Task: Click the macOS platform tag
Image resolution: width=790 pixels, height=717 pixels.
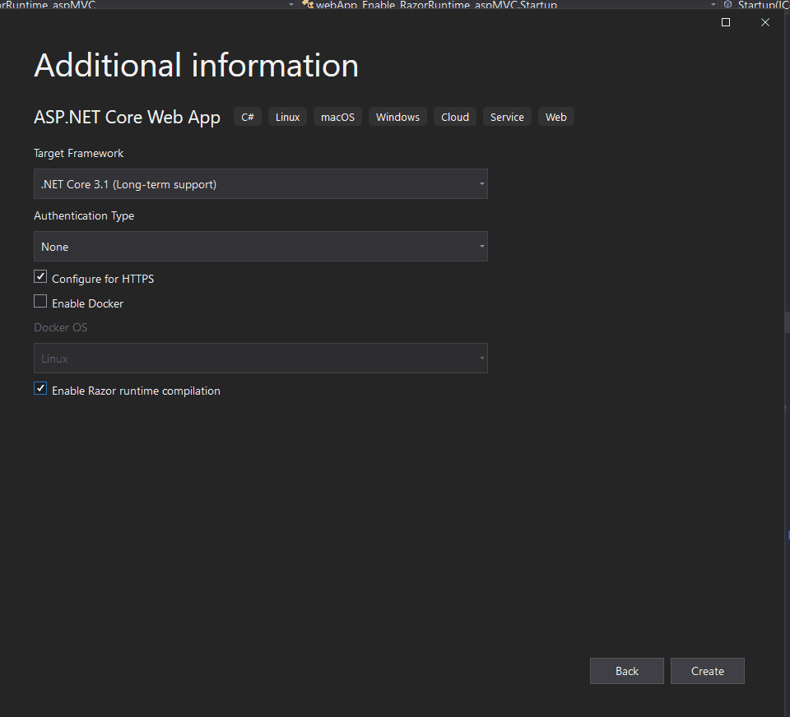Action: tap(337, 117)
